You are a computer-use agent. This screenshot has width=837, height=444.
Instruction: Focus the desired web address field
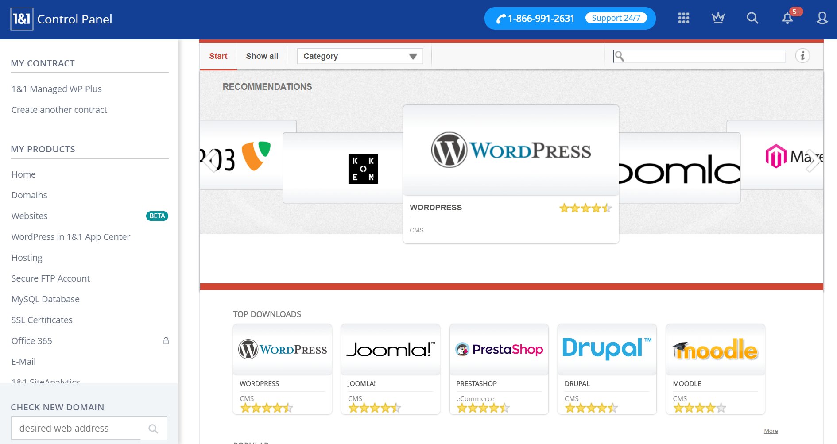(x=89, y=428)
